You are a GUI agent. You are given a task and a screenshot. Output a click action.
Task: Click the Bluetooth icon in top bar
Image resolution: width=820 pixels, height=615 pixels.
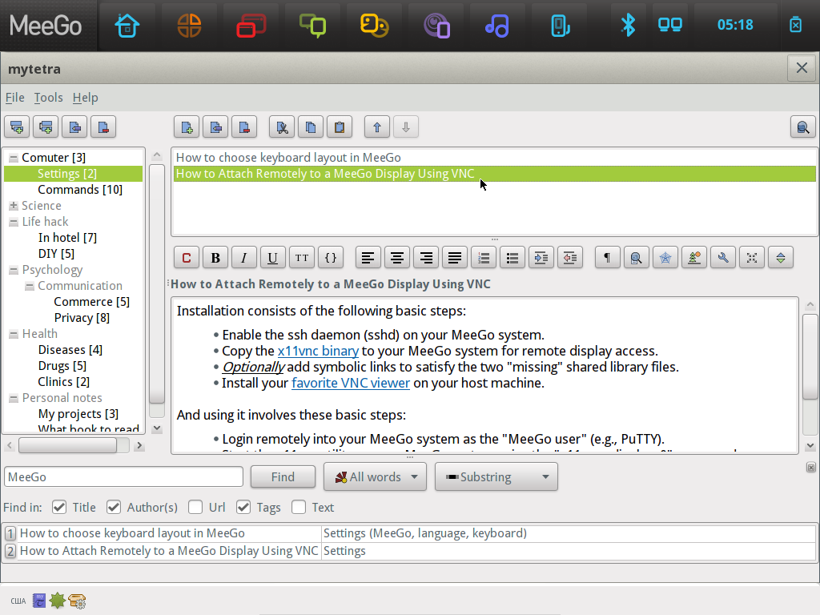click(x=628, y=25)
